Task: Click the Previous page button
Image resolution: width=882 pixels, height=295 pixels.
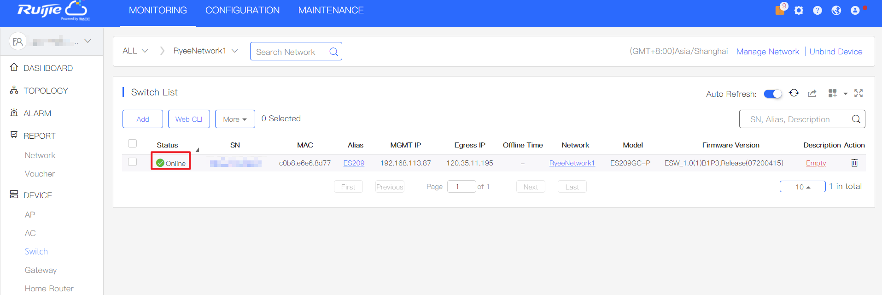Action: tap(390, 187)
